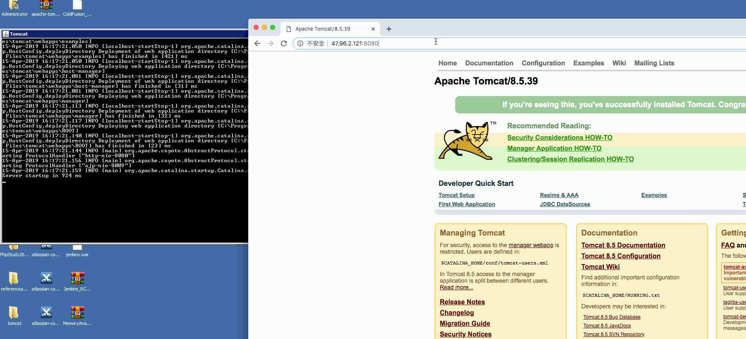
Task: Open the Wiki nav item
Action: point(619,63)
